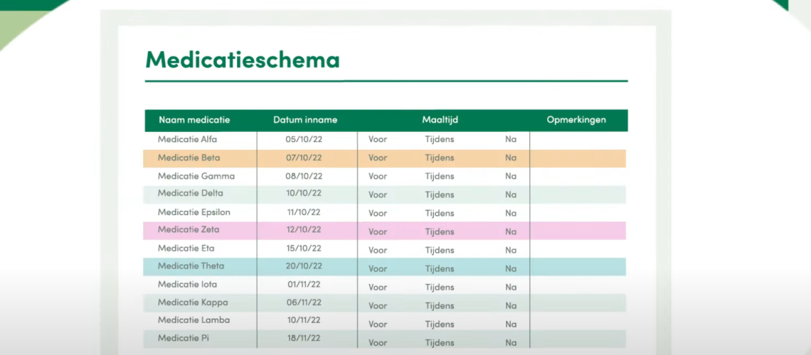Click the Medicatieschema title heading

coord(242,60)
